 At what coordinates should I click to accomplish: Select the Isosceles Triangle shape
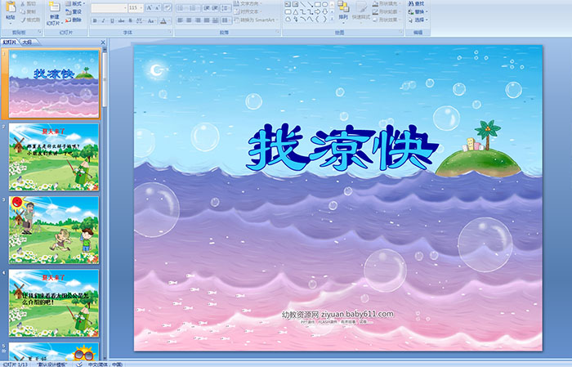point(295,11)
